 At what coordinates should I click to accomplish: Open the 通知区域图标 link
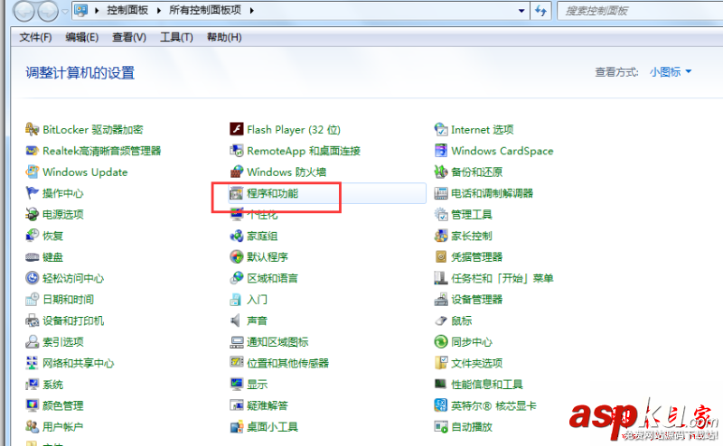click(x=277, y=342)
